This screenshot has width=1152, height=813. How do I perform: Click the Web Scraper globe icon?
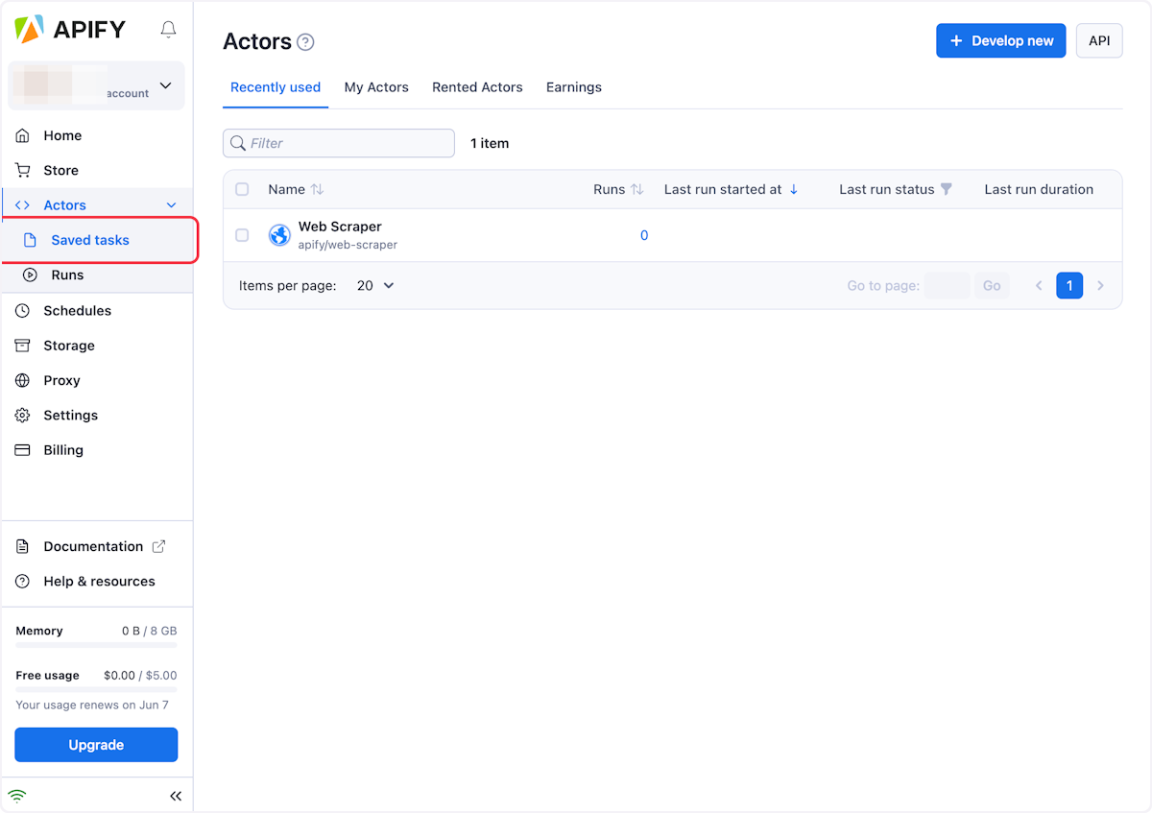pos(279,235)
